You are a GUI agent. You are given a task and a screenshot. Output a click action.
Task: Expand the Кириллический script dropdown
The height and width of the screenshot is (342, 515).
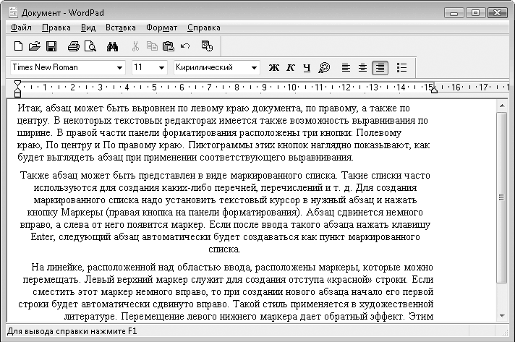pyautogui.click(x=254, y=67)
